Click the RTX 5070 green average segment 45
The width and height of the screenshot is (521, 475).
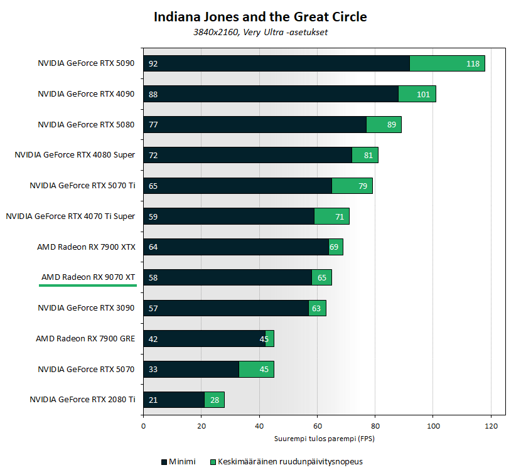pos(257,370)
